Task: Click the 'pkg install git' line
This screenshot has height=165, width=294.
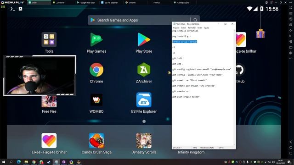Action: pyautogui.click(x=181, y=36)
